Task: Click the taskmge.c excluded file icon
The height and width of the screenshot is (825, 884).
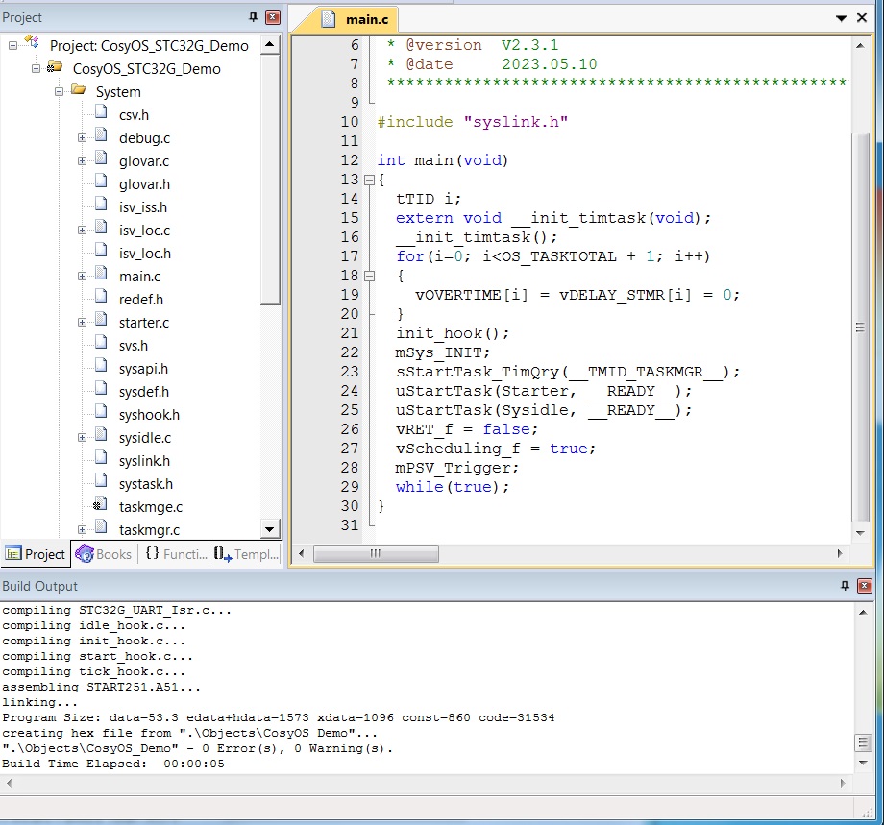Action: tap(100, 504)
